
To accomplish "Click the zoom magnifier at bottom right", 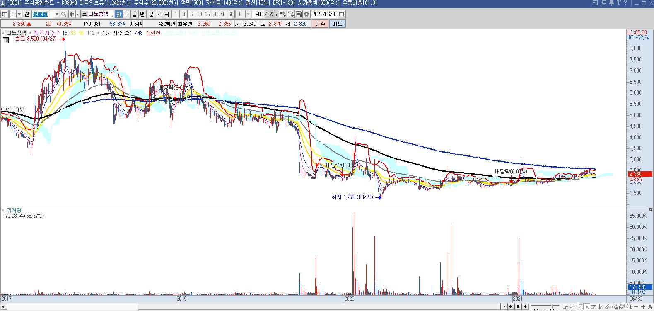I will click(x=629, y=307).
